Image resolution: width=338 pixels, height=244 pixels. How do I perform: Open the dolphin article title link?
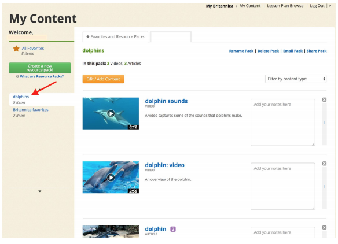(156, 229)
